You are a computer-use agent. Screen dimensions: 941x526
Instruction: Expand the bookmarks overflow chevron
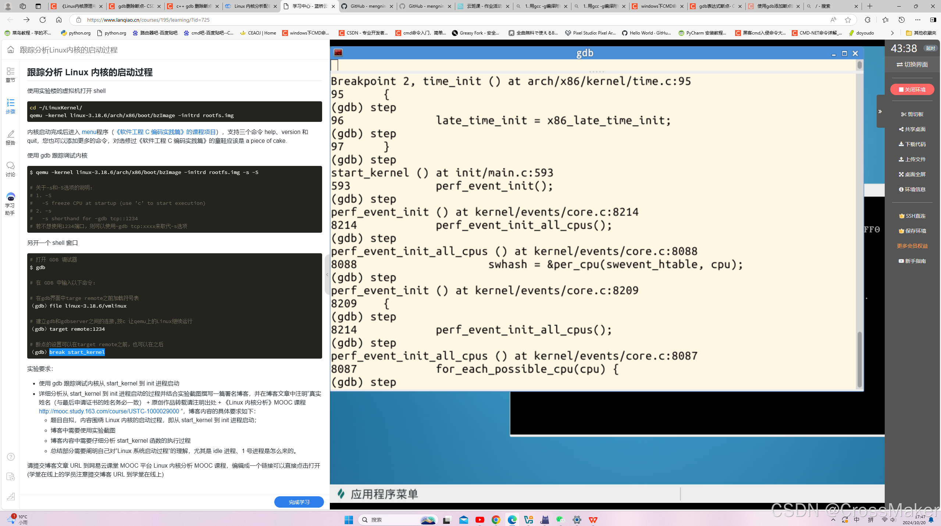(x=892, y=33)
